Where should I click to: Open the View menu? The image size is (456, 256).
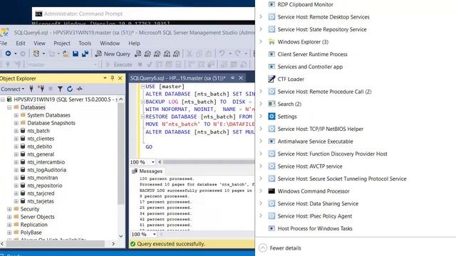click(x=39, y=43)
